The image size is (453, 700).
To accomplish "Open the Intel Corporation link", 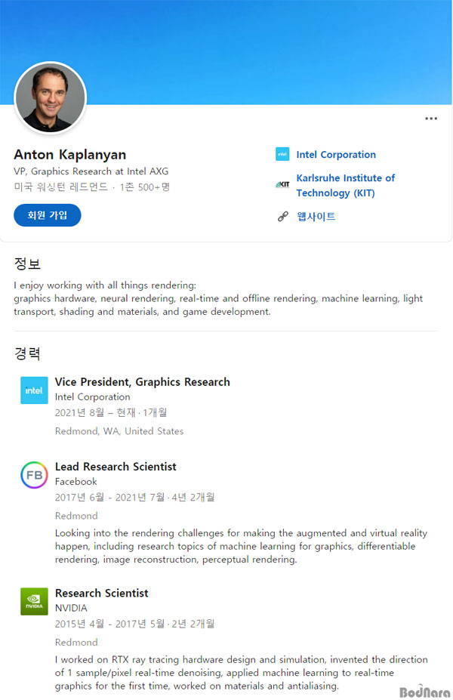I will tap(336, 155).
